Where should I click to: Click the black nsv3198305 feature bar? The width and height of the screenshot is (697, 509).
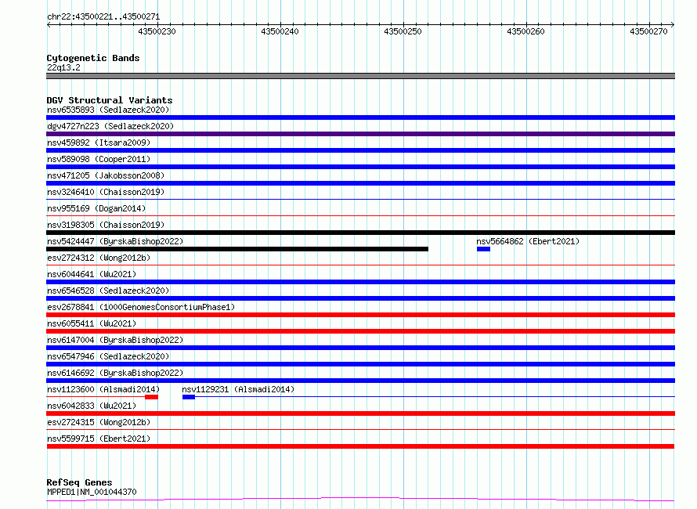click(360, 233)
